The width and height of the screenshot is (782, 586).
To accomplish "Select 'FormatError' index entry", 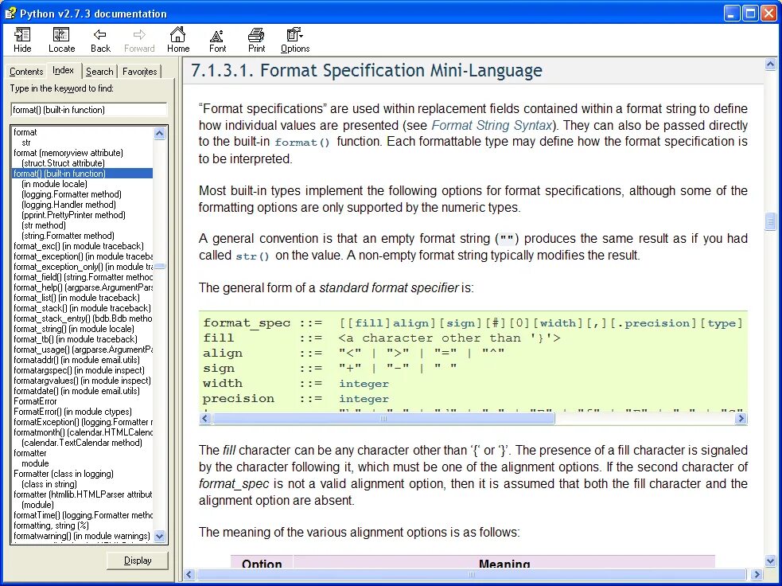I will pyautogui.click(x=35, y=401).
